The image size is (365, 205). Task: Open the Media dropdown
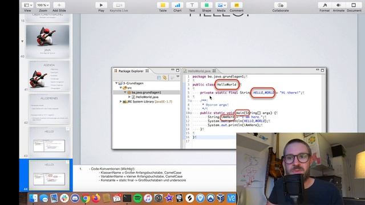coord(221,5)
